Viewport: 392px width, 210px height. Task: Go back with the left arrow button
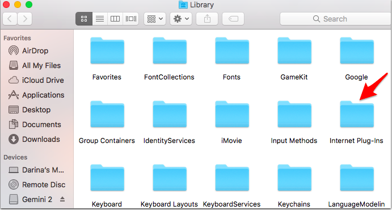[10, 19]
